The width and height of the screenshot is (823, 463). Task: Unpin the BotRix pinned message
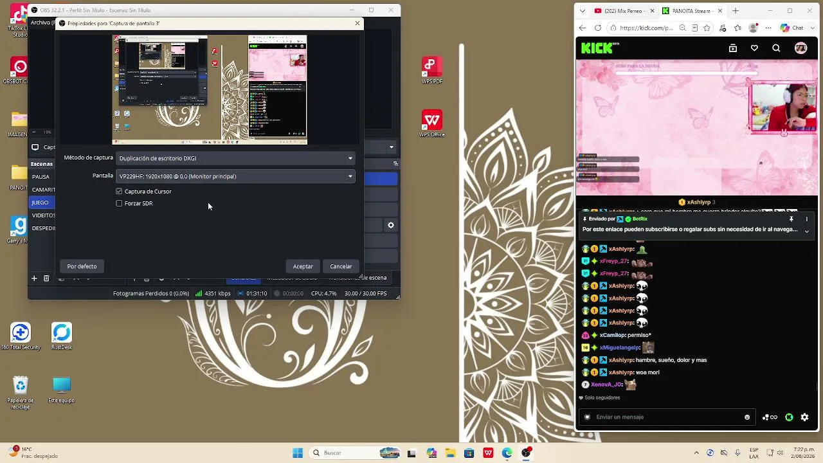point(791,219)
